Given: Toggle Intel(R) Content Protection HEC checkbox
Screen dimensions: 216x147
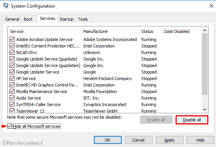Looking at the screenshot, I should (12, 46).
